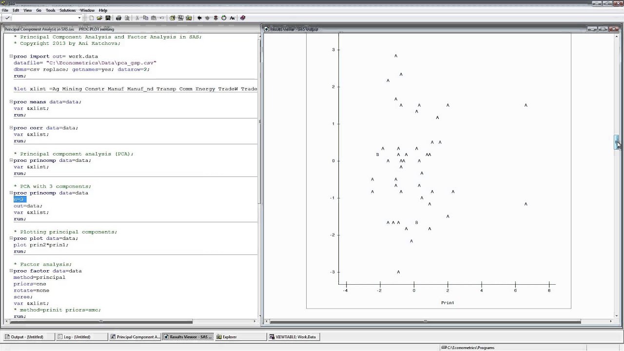The image size is (624, 351).
Task: Click the 'priors=one' code line
Action: (30, 284)
